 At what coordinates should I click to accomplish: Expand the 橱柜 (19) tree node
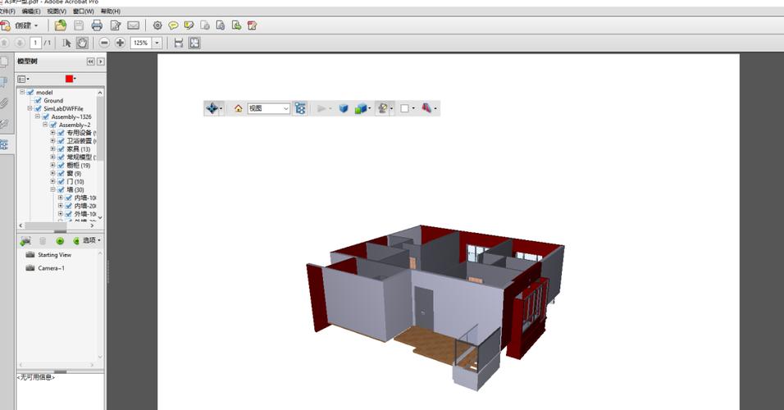point(52,165)
